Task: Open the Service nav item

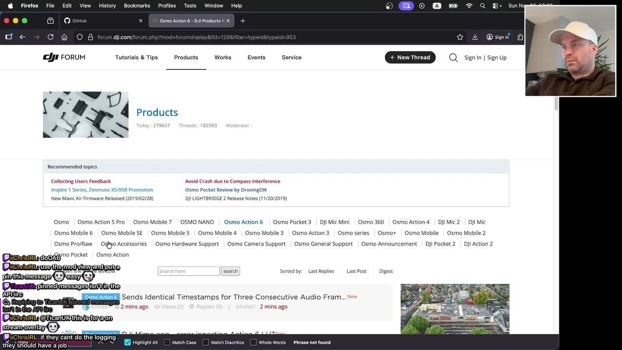Action: 292,57
